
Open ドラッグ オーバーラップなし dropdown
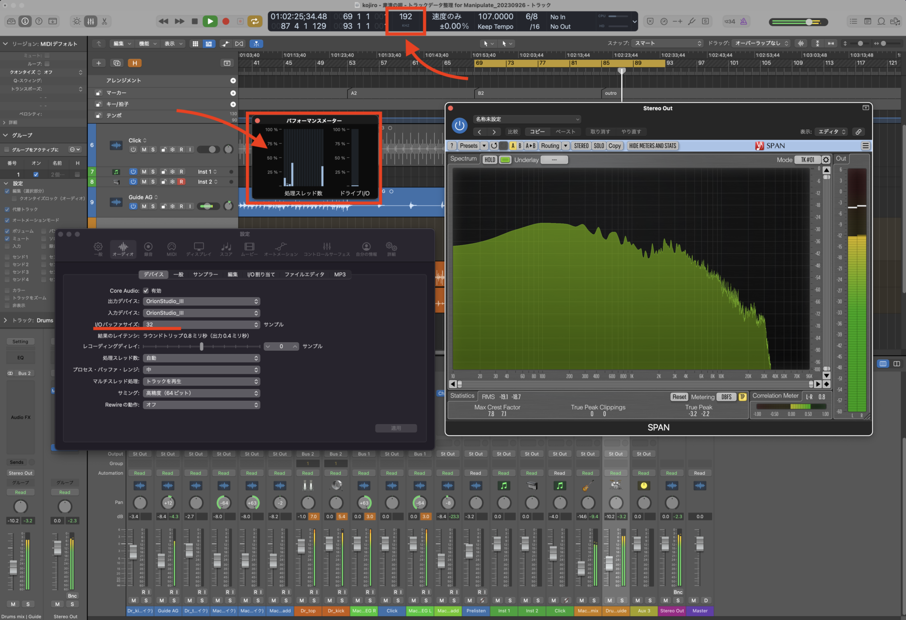(761, 43)
